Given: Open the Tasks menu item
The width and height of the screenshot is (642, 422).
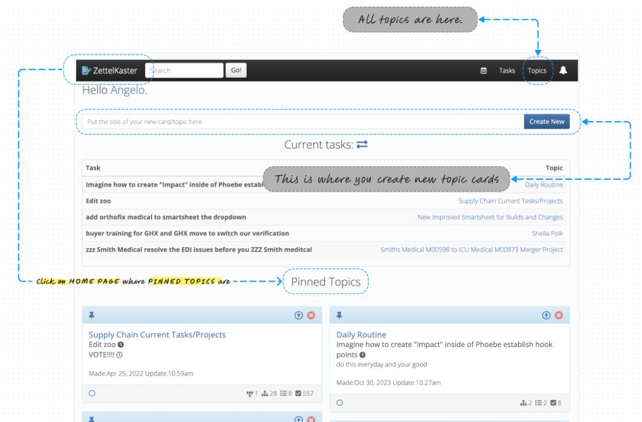Looking at the screenshot, I should [x=507, y=71].
